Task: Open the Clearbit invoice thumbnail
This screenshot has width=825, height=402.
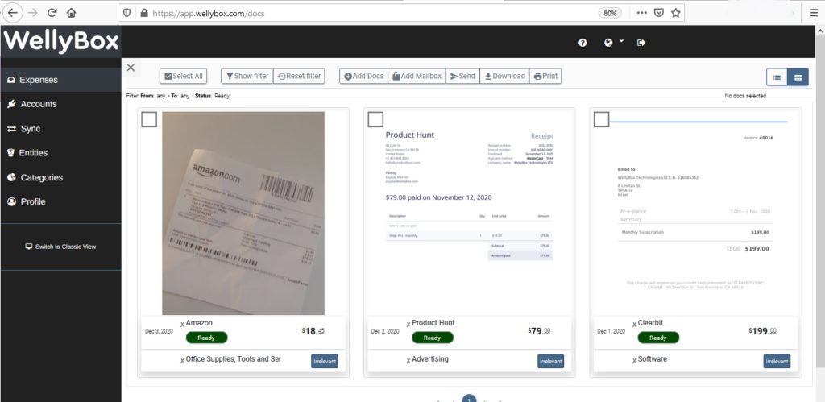Action: [x=695, y=213]
